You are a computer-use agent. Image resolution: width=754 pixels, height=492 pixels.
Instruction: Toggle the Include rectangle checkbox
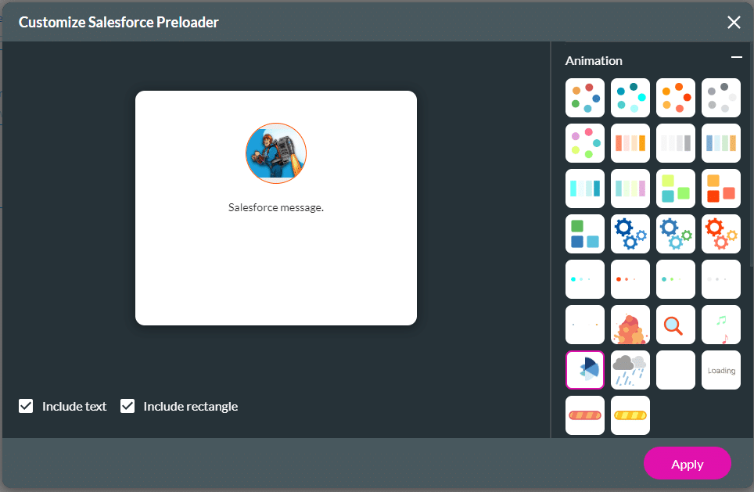click(x=127, y=406)
